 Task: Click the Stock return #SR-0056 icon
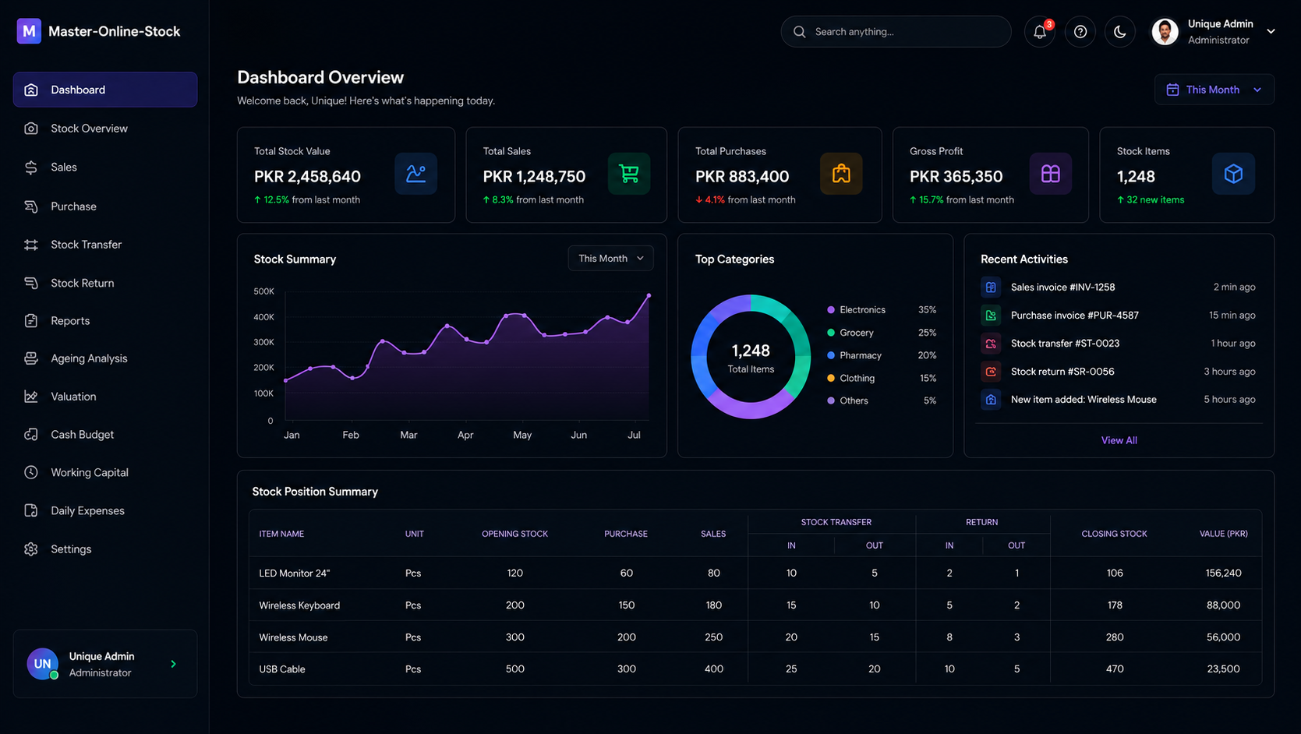[x=991, y=371]
